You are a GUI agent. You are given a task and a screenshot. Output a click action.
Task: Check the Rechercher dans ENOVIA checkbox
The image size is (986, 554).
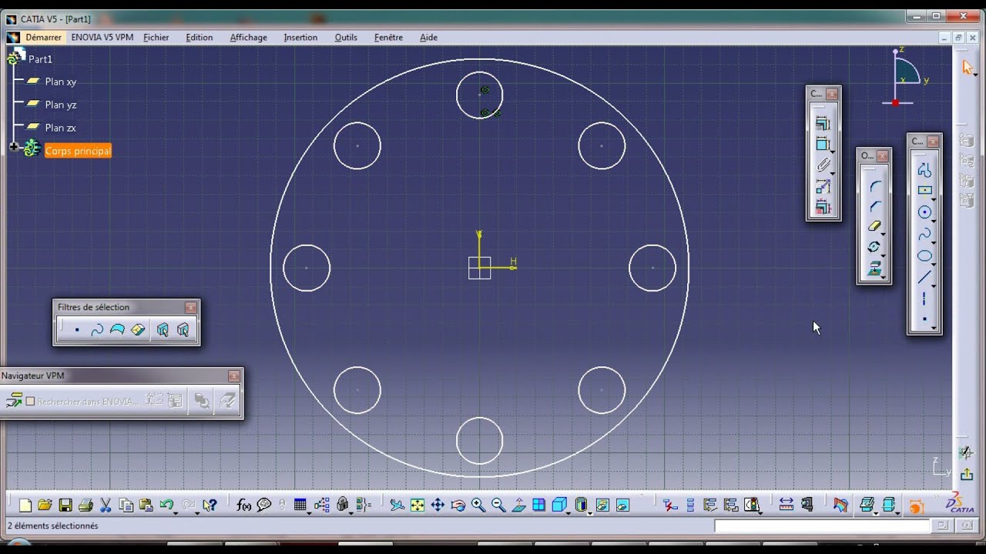(31, 401)
